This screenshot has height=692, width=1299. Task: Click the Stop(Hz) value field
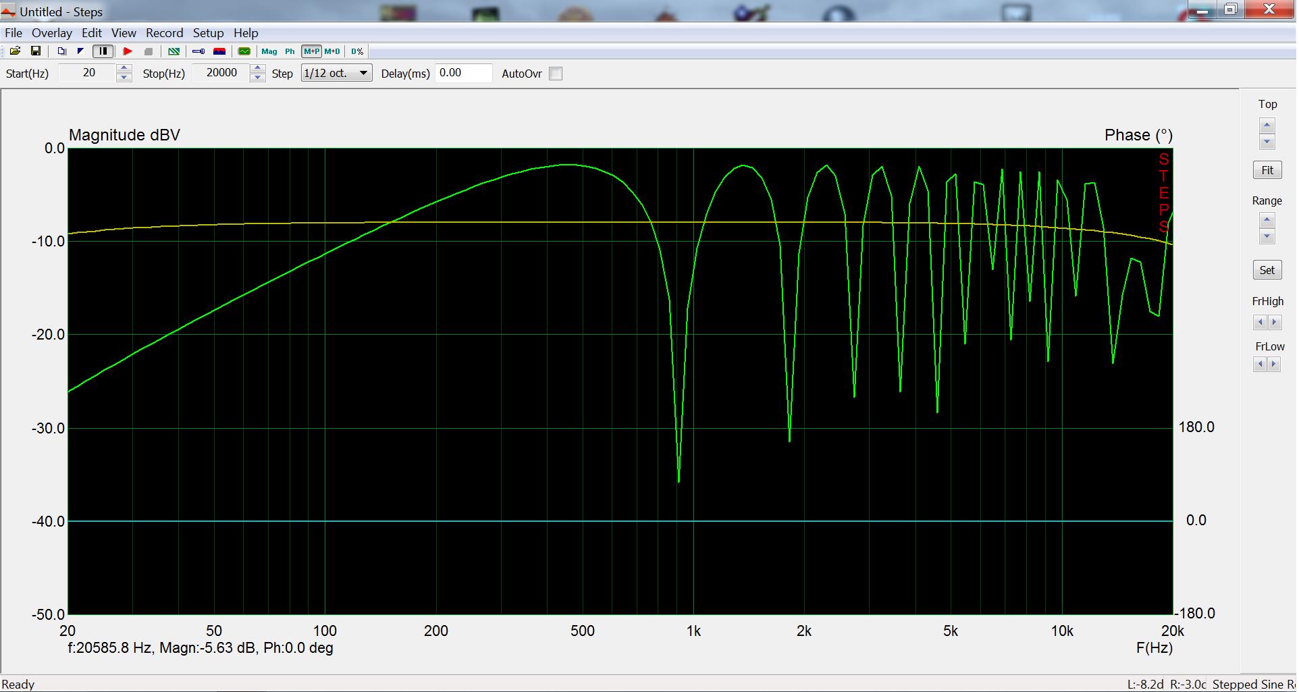pyautogui.click(x=221, y=73)
